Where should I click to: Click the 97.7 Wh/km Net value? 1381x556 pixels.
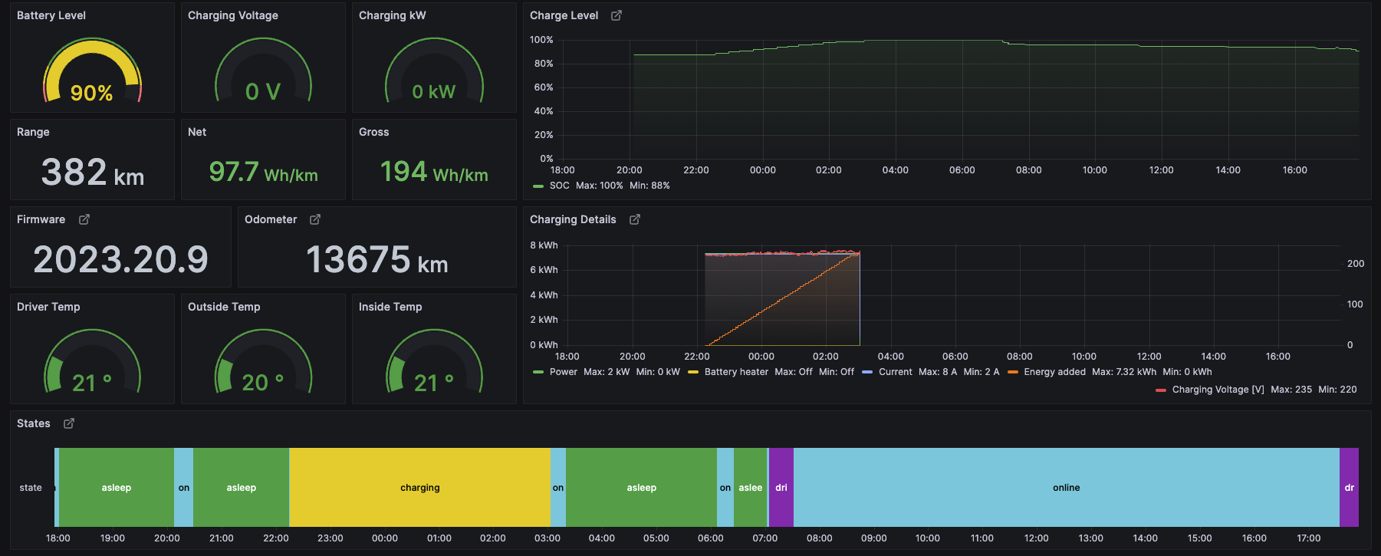pyautogui.click(x=263, y=172)
